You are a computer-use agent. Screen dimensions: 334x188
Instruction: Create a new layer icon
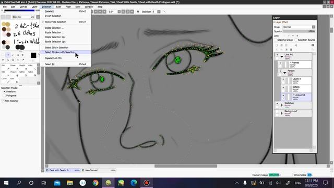point(277,45)
